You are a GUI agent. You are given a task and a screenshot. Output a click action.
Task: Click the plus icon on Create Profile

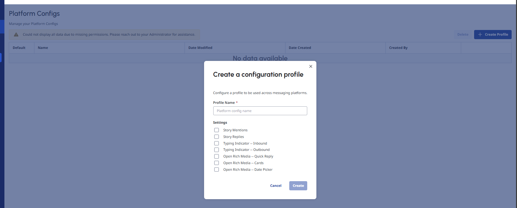(x=480, y=34)
